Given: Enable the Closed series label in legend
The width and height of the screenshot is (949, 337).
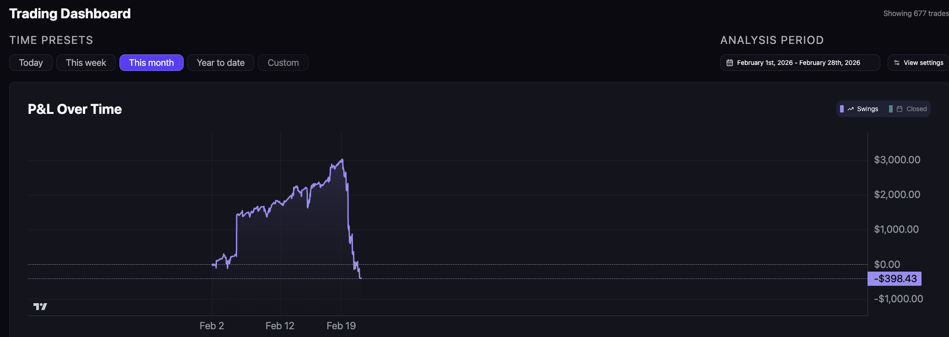Looking at the screenshot, I should click(916, 109).
